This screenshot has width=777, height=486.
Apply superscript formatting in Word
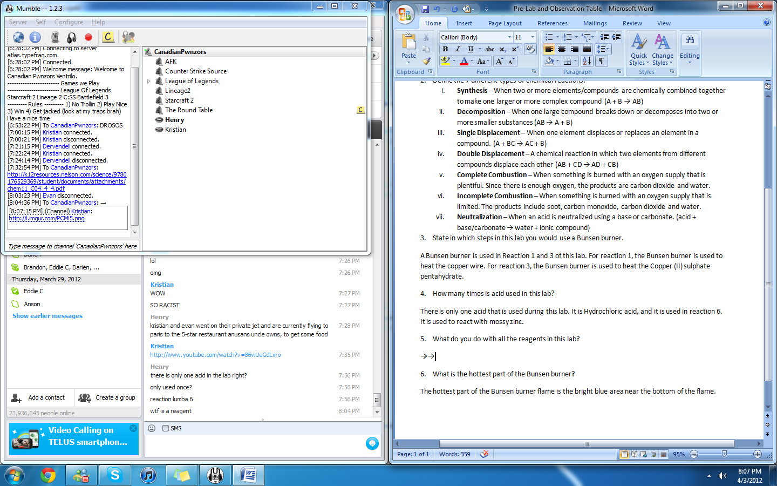(x=515, y=49)
